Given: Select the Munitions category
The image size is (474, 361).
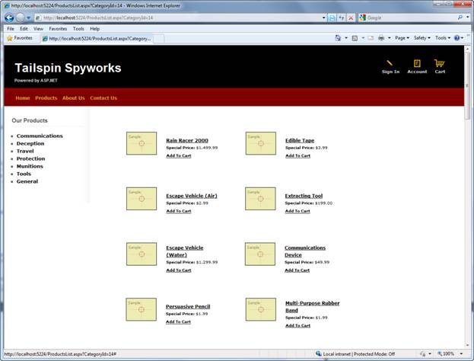Looking at the screenshot, I should pos(30,166).
